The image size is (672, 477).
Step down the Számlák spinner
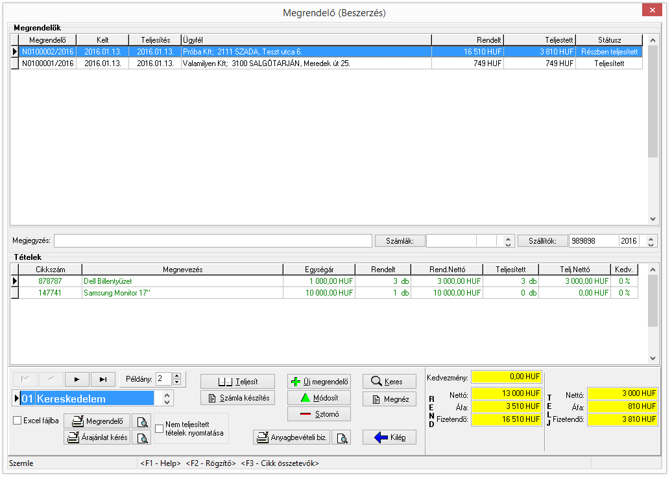click(x=509, y=244)
